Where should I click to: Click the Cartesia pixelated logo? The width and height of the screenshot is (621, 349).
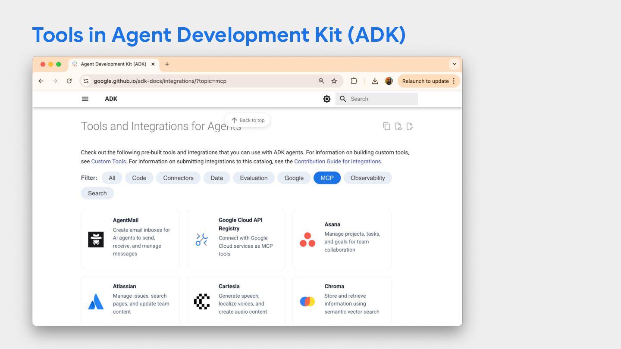click(x=201, y=302)
